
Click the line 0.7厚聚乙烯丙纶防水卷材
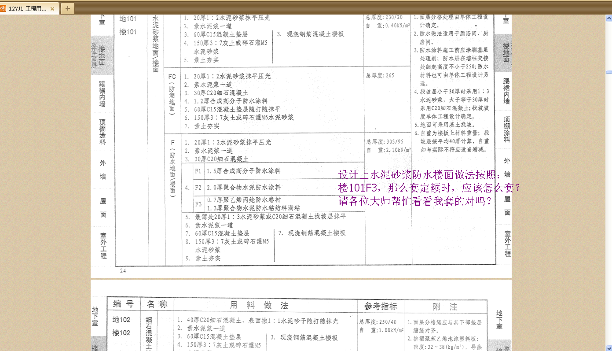[243, 200]
